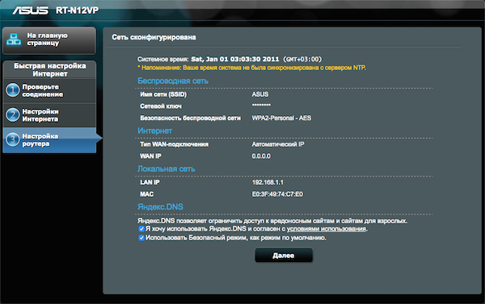Click the step 1 circle icon
Viewport: 485px width, 304px height.
(13, 90)
